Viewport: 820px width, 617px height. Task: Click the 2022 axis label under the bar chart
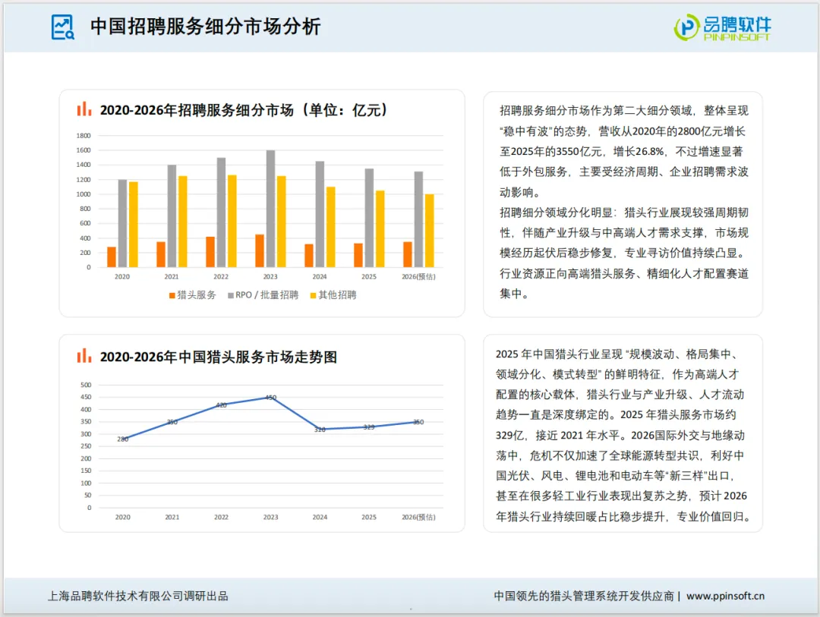pos(221,276)
